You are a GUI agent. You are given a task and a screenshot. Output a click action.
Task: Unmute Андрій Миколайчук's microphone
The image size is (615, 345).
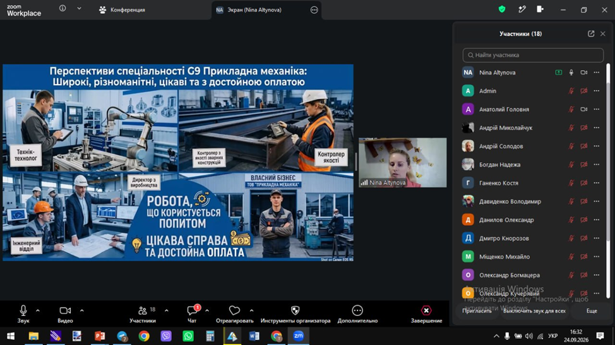coord(571,127)
